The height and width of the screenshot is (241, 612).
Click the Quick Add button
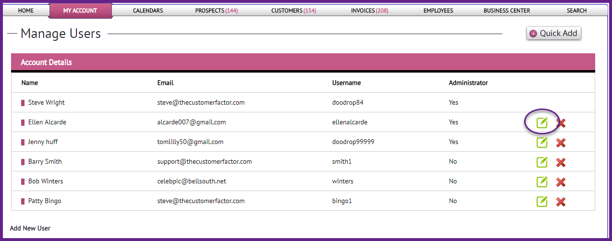point(554,34)
